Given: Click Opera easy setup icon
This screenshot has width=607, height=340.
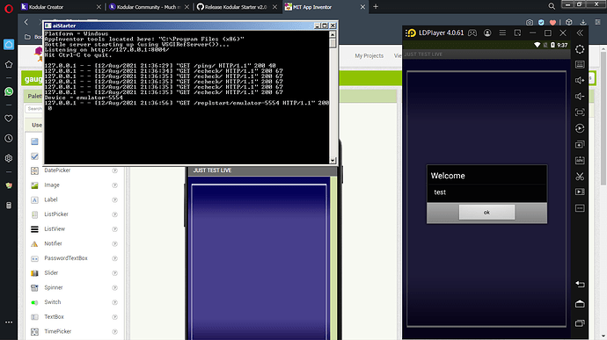Looking at the screenshot, I should tap(598, 23).
